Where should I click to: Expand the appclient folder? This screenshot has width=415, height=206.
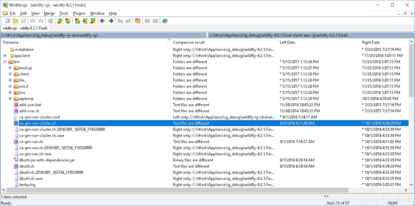[5, 56]
